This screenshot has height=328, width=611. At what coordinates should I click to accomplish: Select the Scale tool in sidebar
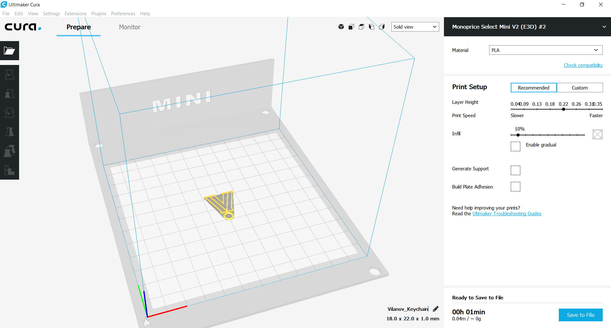tap(10, 94)
